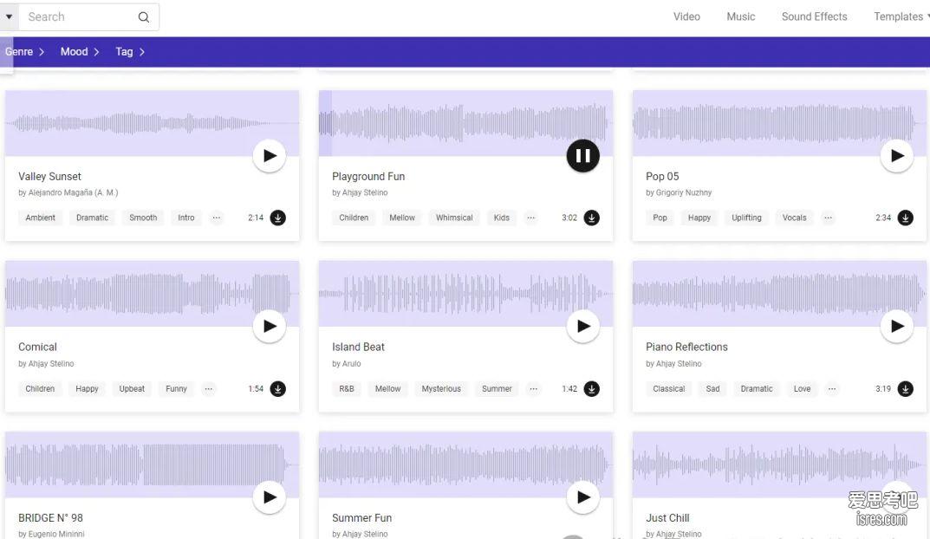Screen dimensions: 930x539
Task: Select the Classical tag
Action: 669,389
